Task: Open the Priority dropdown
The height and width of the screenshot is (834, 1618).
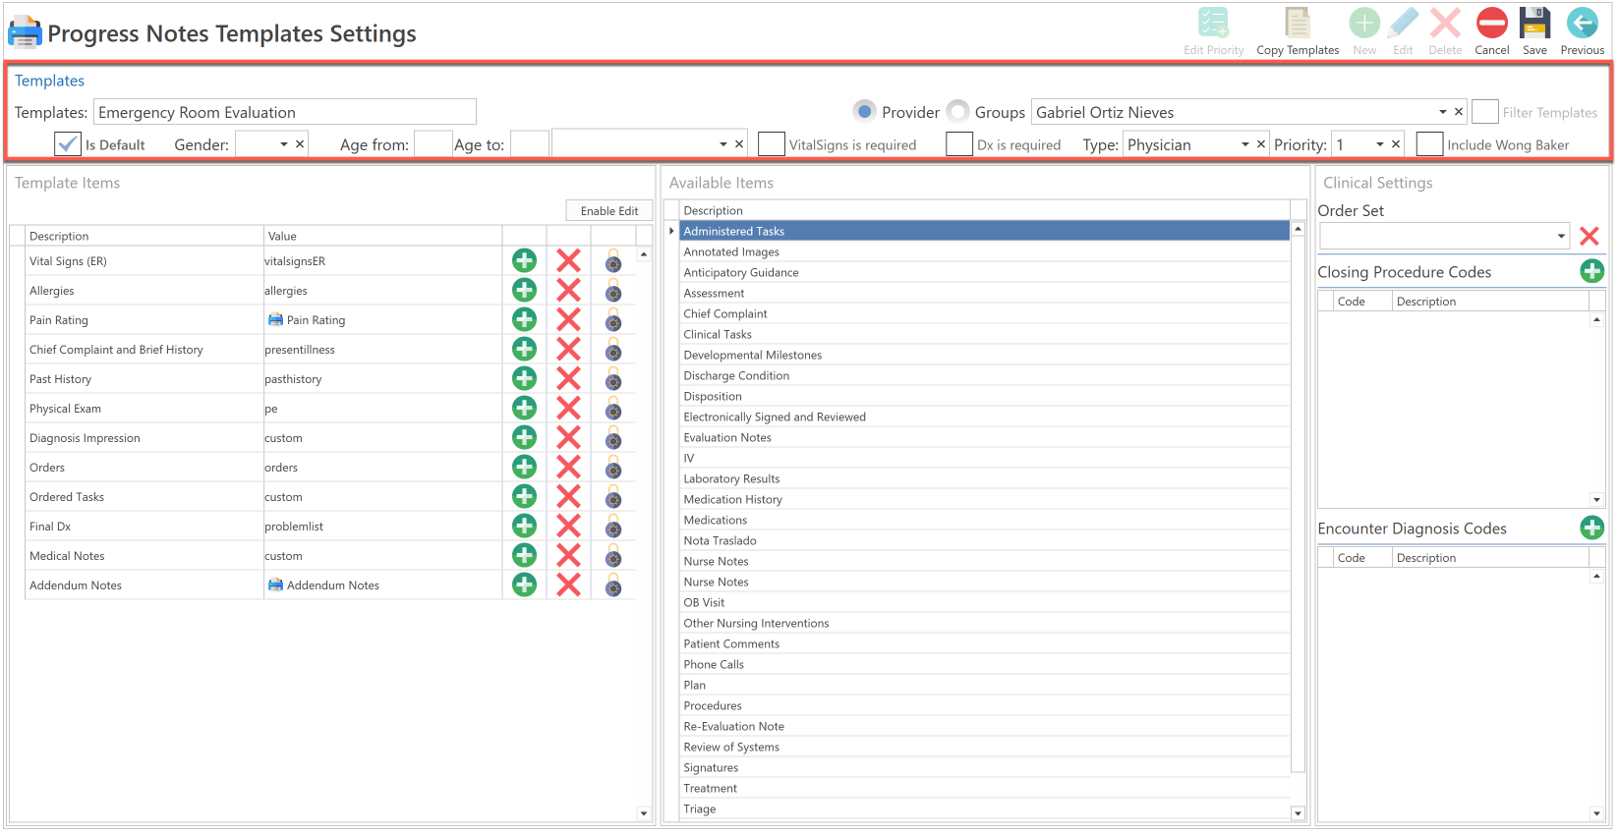Action: point(1380,144)
